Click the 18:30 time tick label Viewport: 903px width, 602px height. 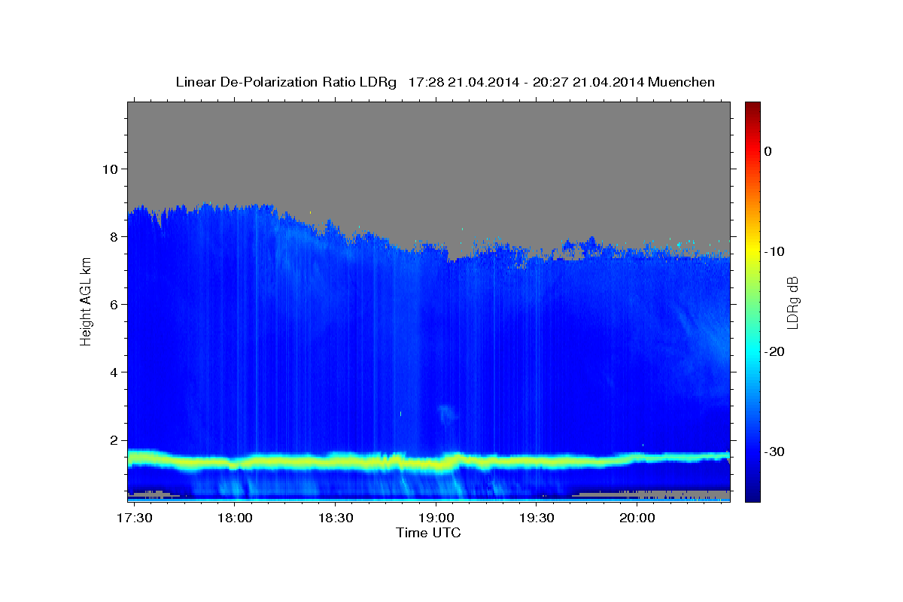click(x=336, y=518)
